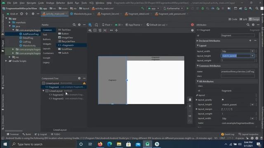The width and height of the screenshot is (264, 148).
Task: Open the Layout Inspector
Action: pyautogui.click(x=248, y=134)
